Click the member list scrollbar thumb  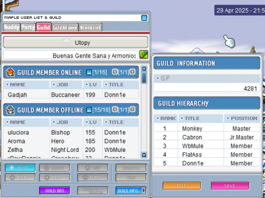pos(144,78)
